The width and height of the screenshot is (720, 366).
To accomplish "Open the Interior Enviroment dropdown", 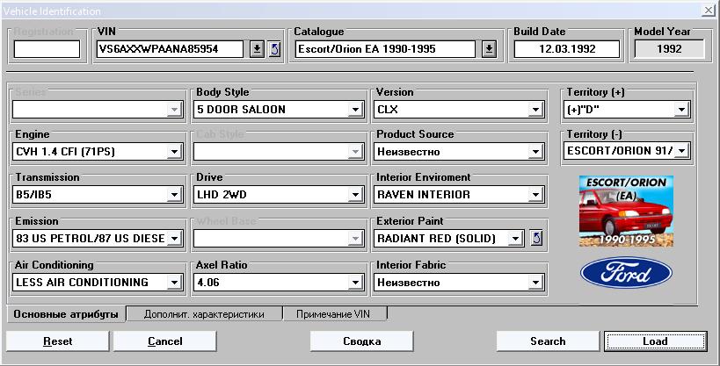I will pos(535,195).
